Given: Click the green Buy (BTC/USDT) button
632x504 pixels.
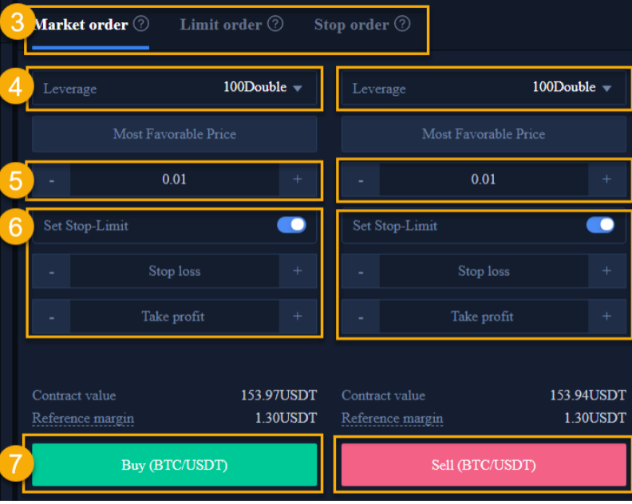Looking at the screenshot, I should (175, 464).
